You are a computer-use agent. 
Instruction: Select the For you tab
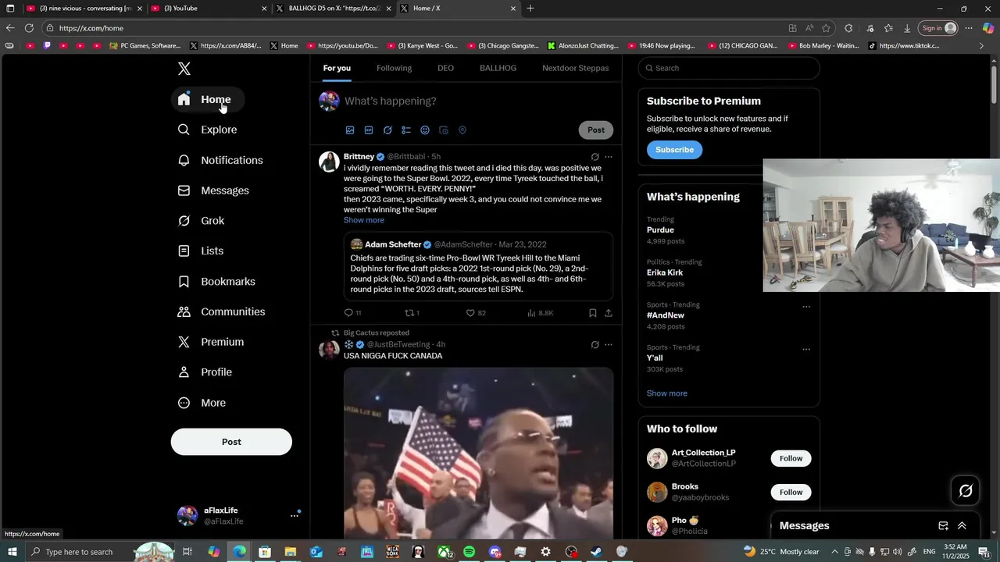tap(337, 68)
